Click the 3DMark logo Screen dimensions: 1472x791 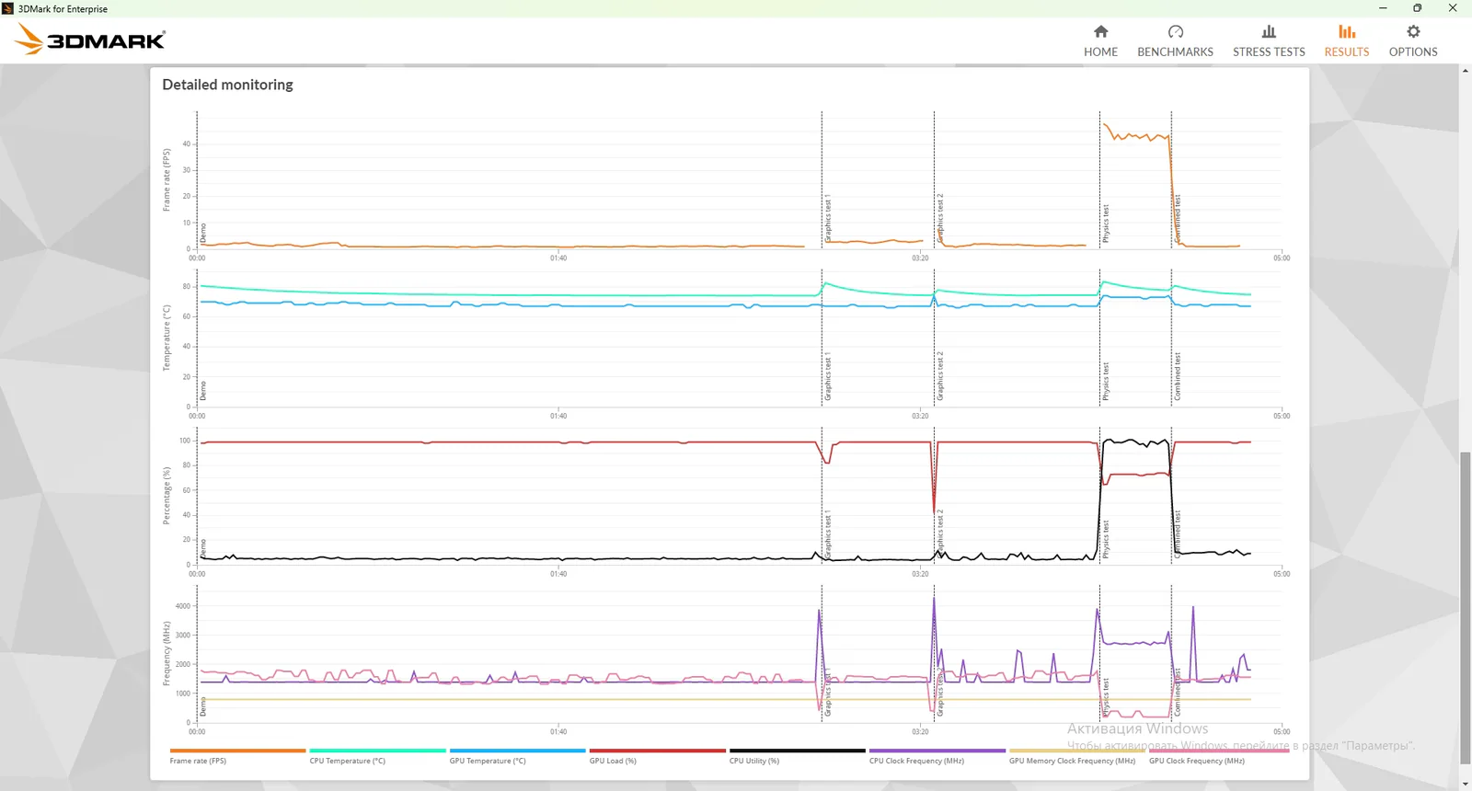[90, 40]
